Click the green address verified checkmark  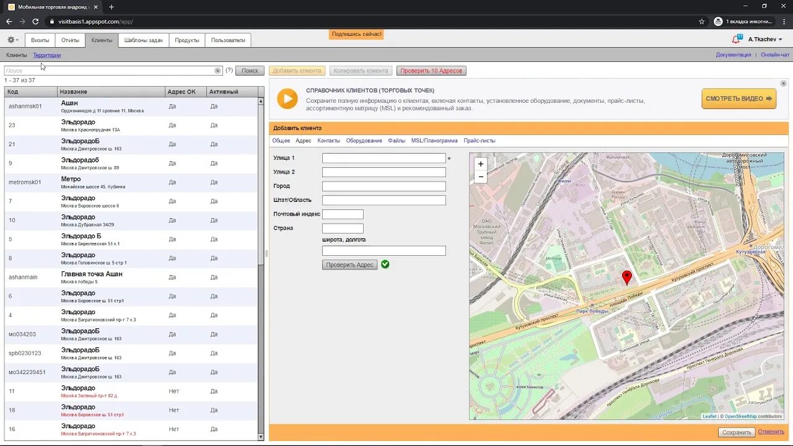(385, 265)
